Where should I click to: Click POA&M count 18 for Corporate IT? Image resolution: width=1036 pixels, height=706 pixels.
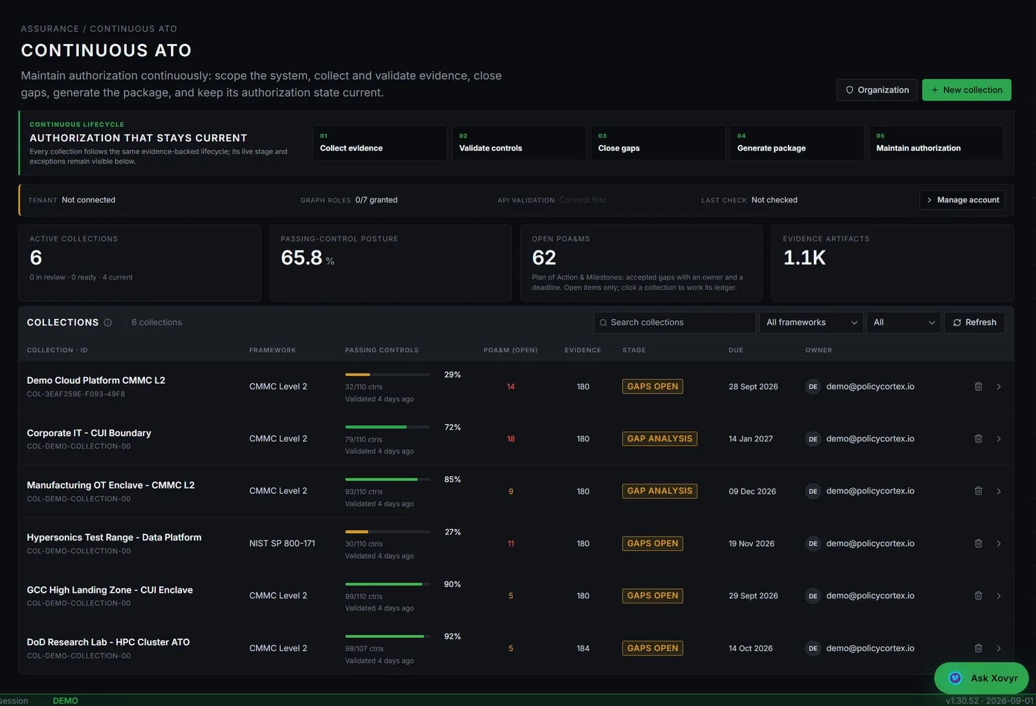tap(511, 439)
